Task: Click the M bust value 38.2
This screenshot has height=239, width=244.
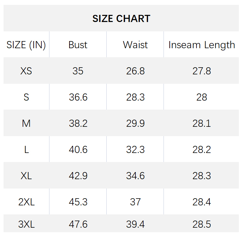Action: click(x=78, y=123)
